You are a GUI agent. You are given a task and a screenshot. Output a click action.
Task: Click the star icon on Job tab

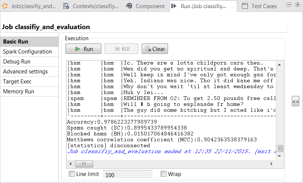pyautogui.click(x=5, y=6)
